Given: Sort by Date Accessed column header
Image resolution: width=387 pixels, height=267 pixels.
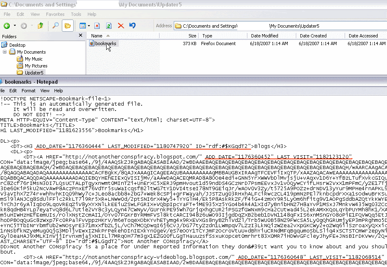Looking at the screenshot, I should click(366, 36).
